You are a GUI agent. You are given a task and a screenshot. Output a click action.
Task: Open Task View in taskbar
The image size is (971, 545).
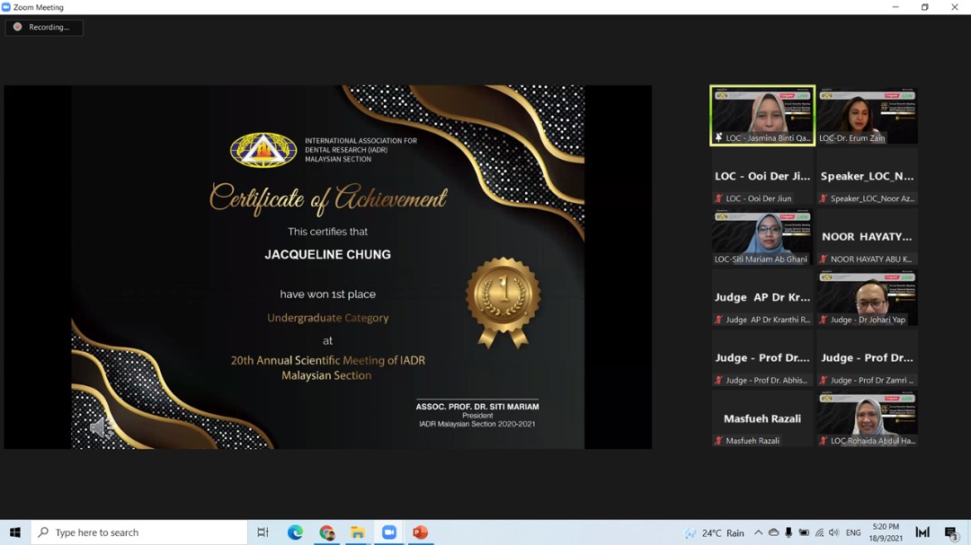pyautogui.click(x=263, y=532)
